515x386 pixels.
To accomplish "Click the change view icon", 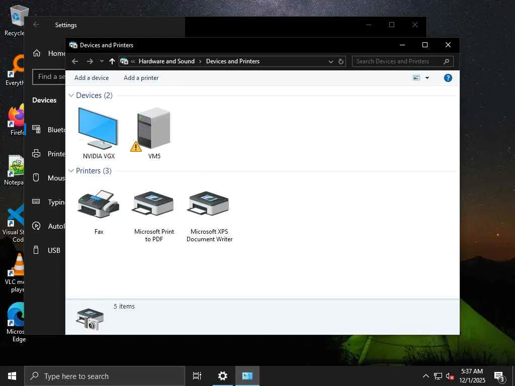I will (416, 78).
